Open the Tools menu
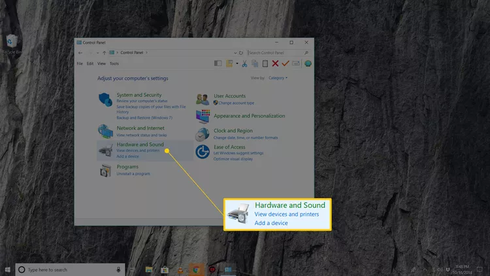The height and width of the screenshot is (276, 490). (114, 63)
